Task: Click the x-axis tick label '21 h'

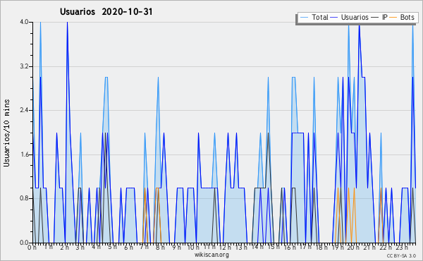Action: [x=369, y=247]
